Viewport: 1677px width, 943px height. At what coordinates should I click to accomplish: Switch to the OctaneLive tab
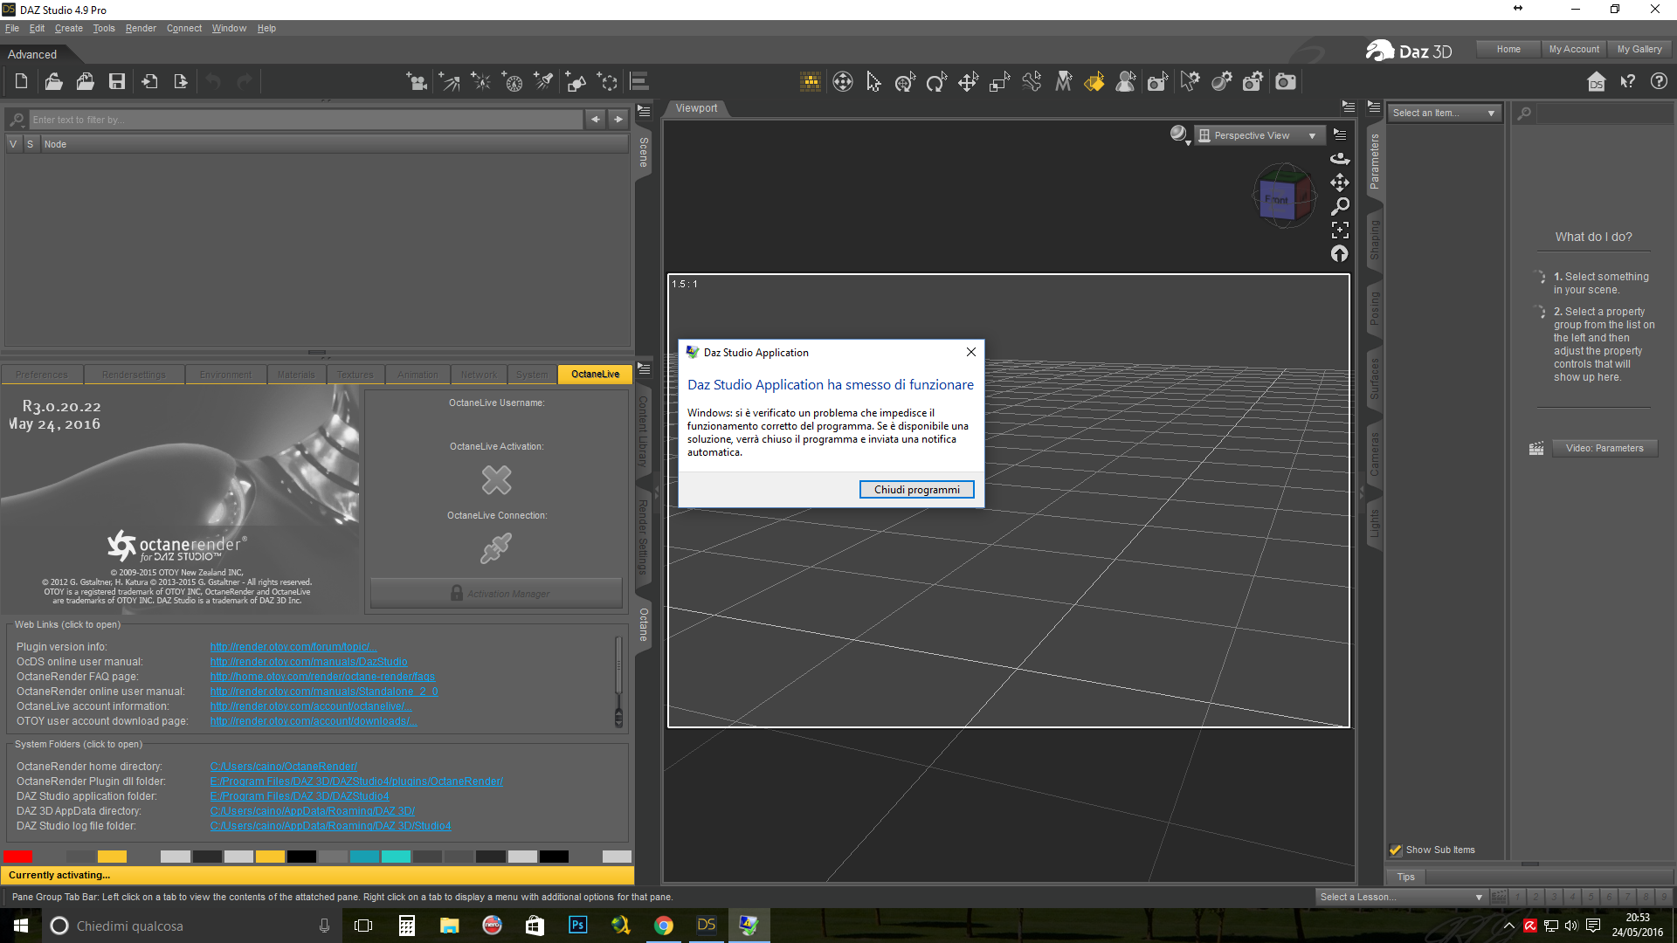(595, 374)
